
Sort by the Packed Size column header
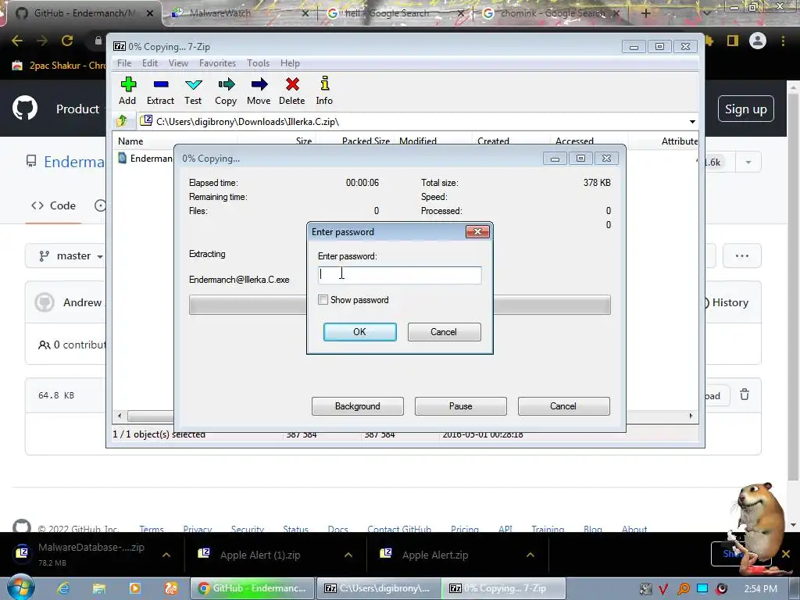355,141
